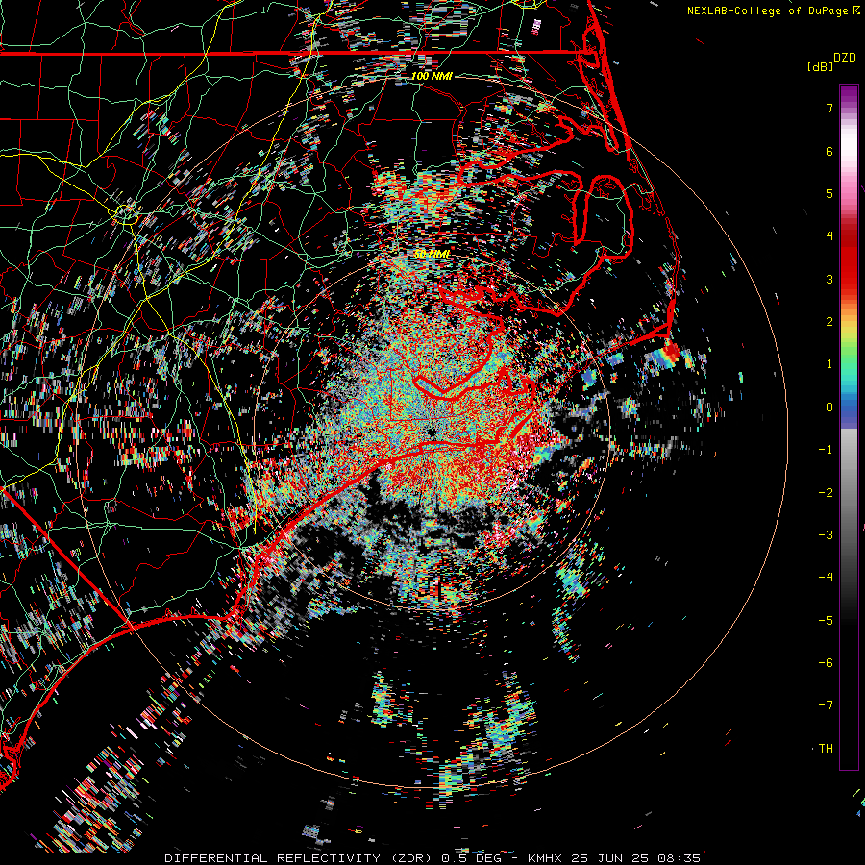This screenshot has height=865, width=865.
Task: Click the 2 value on the color scale
Action: pos(829,322)
